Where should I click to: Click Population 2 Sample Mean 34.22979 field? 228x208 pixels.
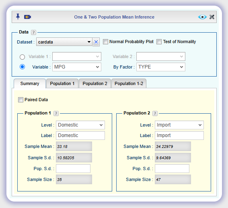click(x=173, y=146)
